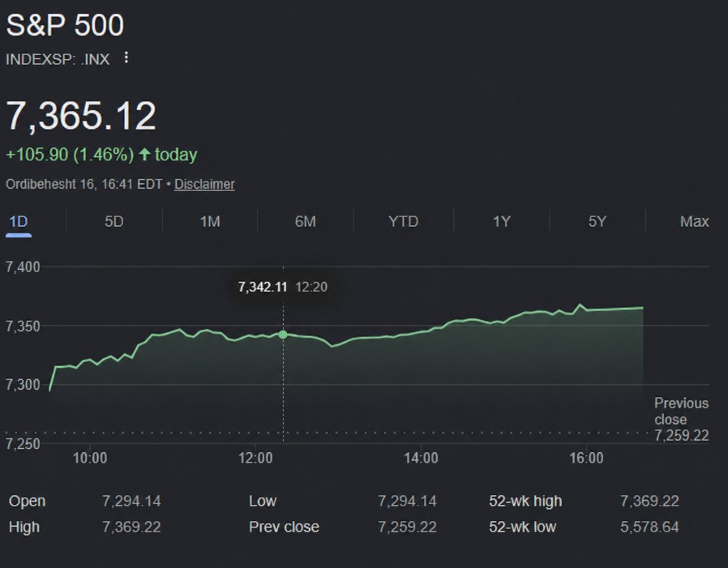
Task: Click the Open value 7,294.14
Action: point(131,502)
